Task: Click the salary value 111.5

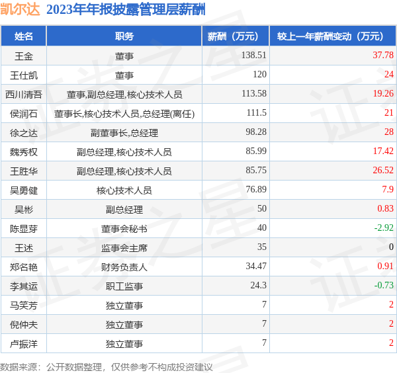Action: (x=257, y=112)
